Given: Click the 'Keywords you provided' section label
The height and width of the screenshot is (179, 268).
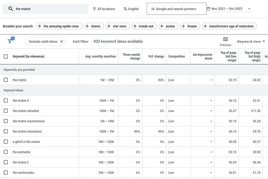Looking at the screenshot, I should click(x=19, y=70).
